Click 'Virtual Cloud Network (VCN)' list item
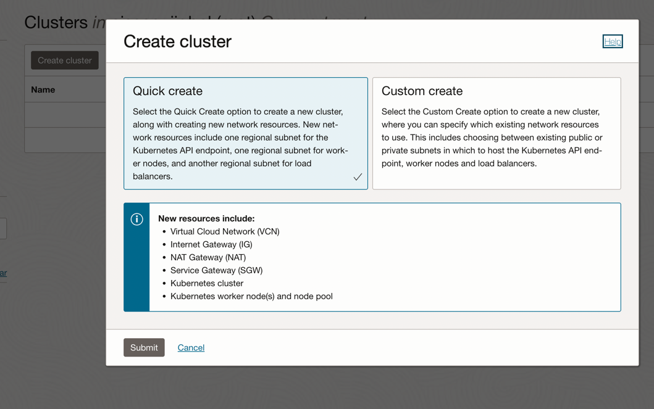654x409 pixels. [225, 231]
